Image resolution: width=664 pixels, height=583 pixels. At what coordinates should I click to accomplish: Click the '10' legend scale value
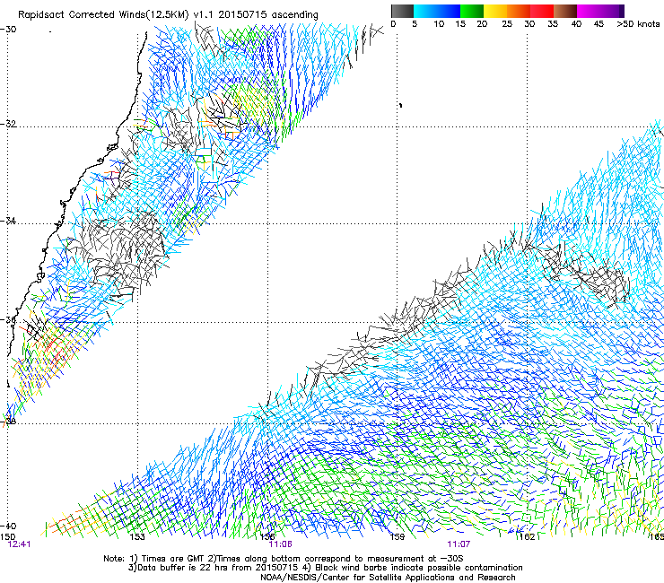pyautogui.click(x=439, y=24)
